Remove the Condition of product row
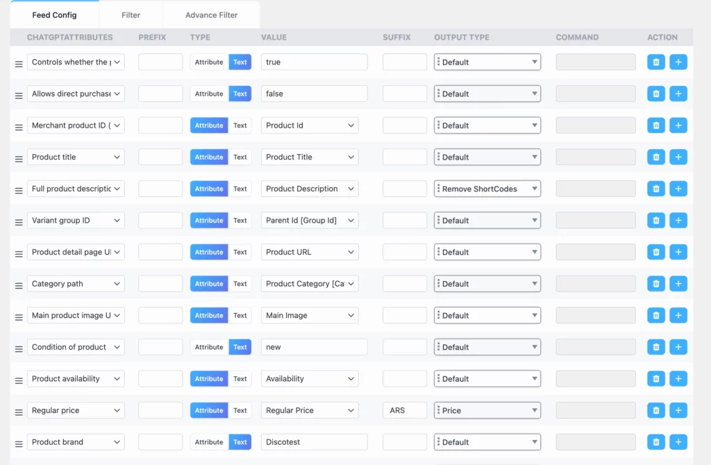 click(x=655, y=347)
